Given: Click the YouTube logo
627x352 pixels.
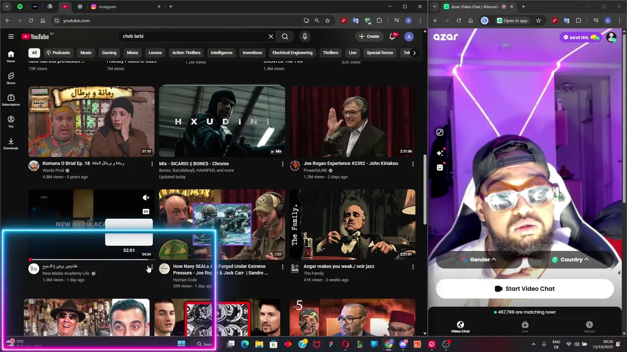Looking at the screenshot, I should pos(35,36).
